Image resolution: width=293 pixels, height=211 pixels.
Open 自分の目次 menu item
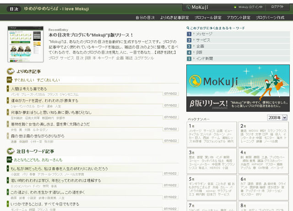tap(145, 17)
